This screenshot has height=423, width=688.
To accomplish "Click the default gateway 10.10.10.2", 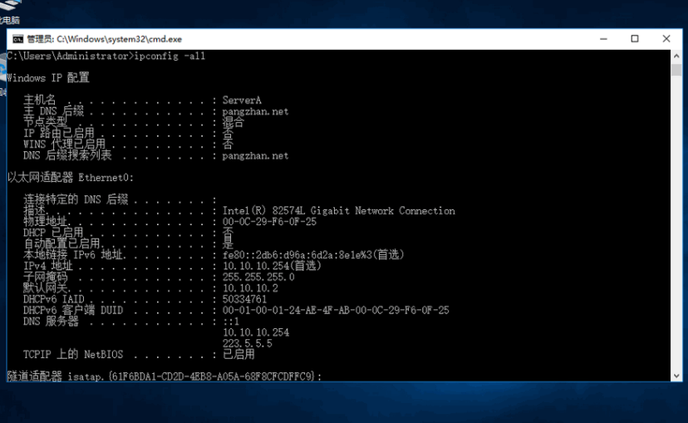I will click(x=250, y=288).
